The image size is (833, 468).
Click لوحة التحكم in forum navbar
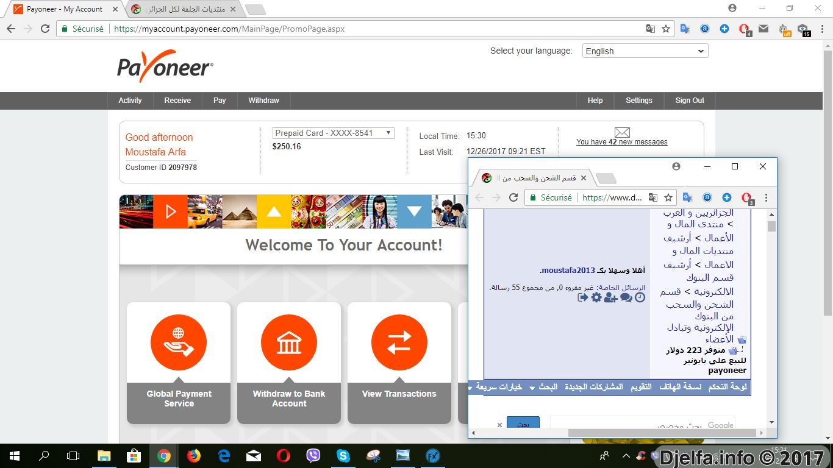[728, 387]
